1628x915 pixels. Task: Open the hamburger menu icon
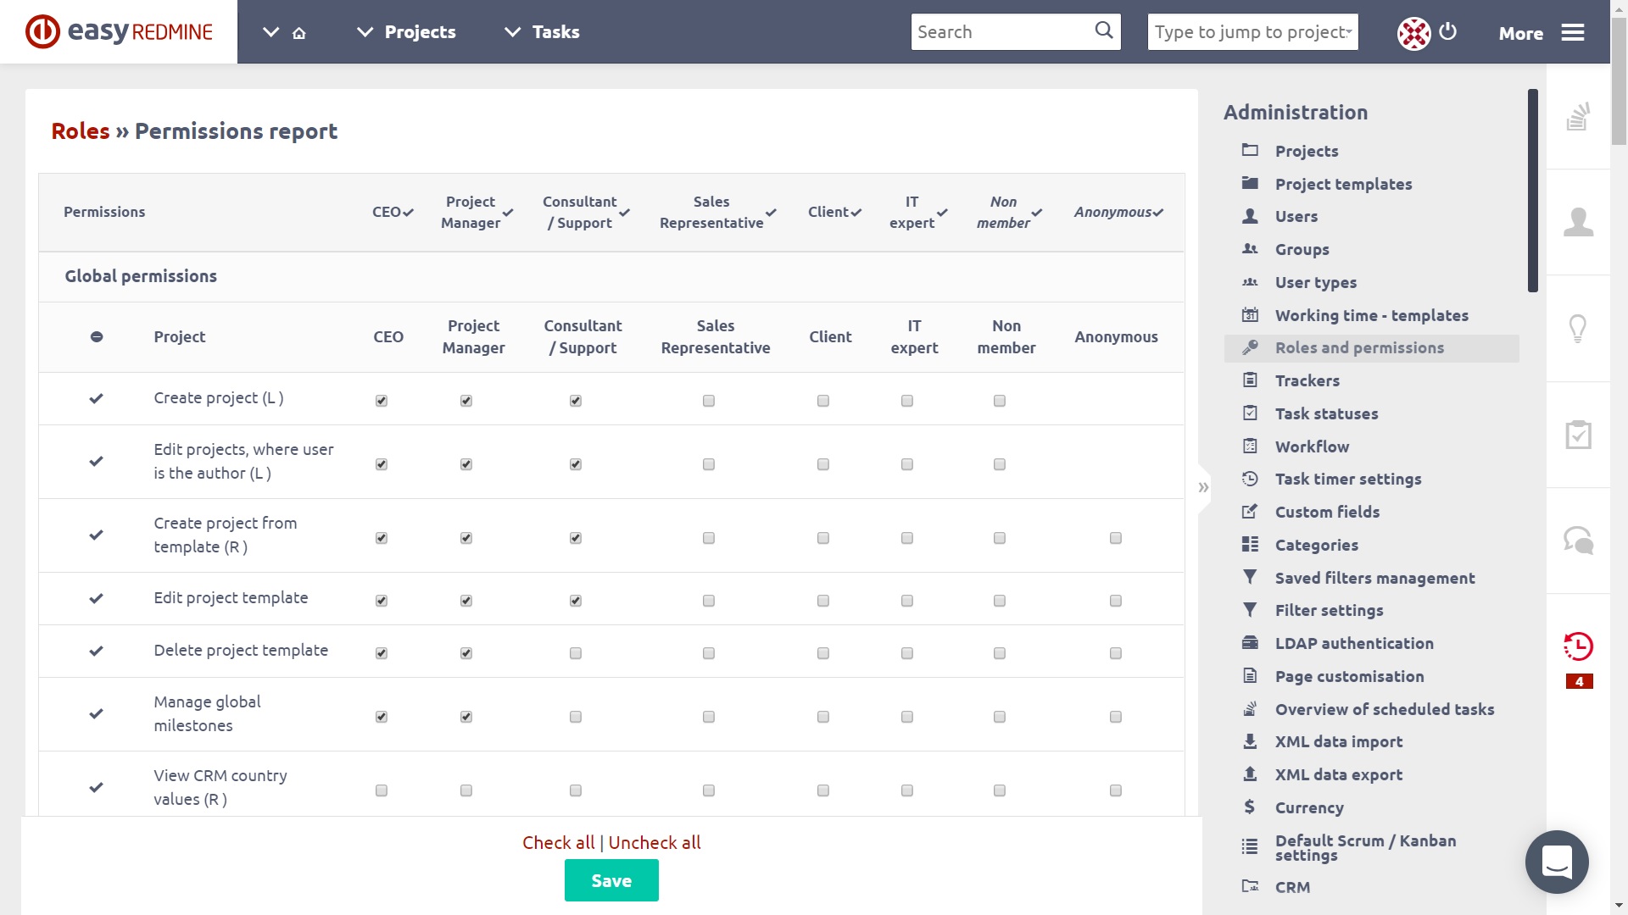click(x=1573, y=32)
